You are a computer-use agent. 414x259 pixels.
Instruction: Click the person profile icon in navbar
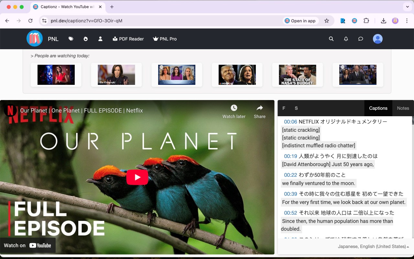pyautogui.click(x=100, y=39)
